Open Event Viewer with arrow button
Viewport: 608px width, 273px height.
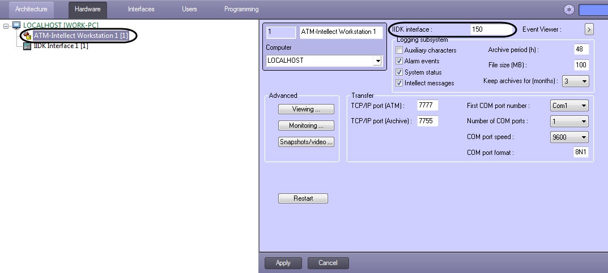click(589, 29)
